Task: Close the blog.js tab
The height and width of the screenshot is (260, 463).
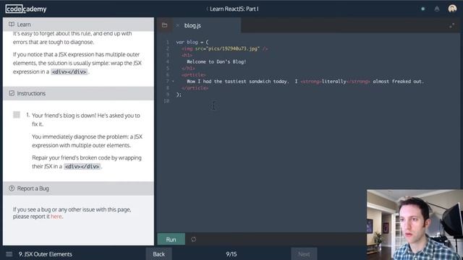Action: pos(177,26)
